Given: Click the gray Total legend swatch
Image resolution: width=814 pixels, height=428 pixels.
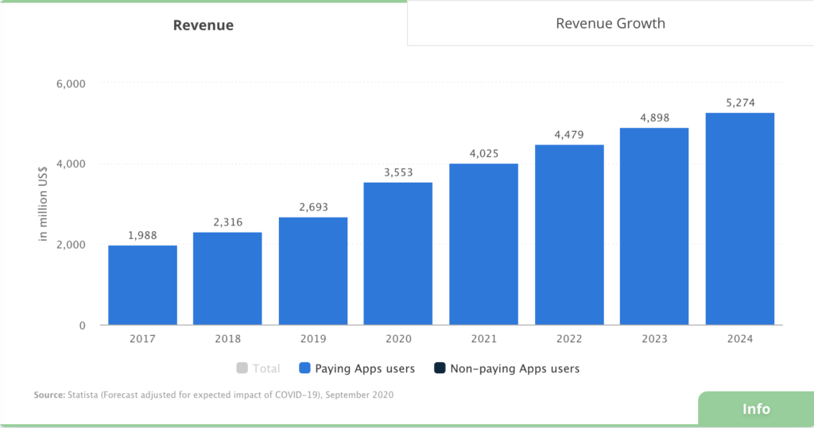Looking at the screenshot, I should tap(242, 368).
